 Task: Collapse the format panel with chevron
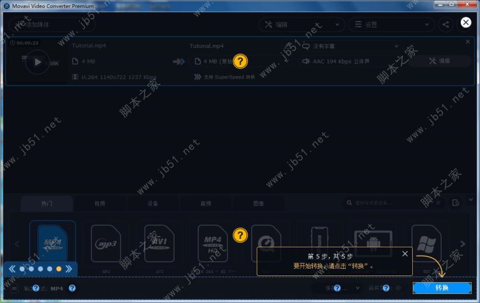click(471, 200)
